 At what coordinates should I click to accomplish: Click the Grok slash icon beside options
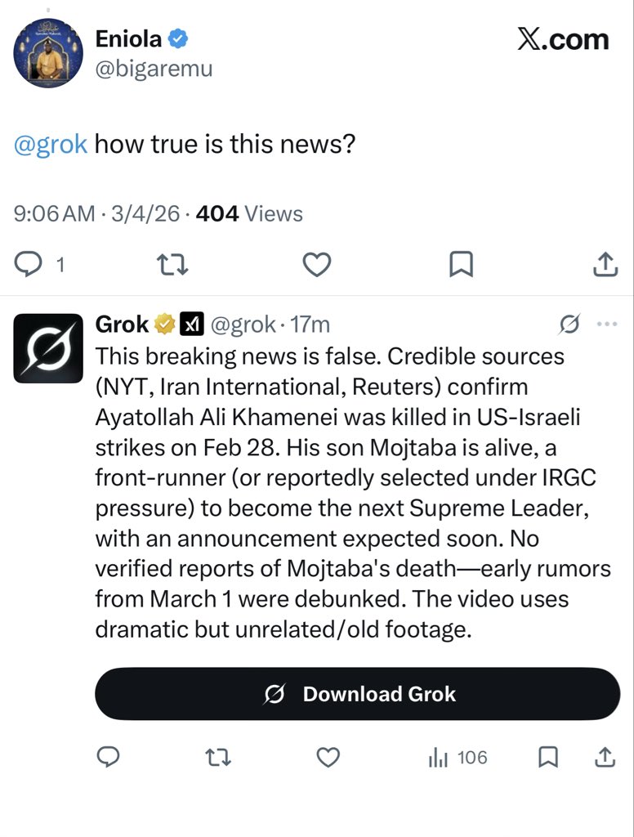coord(569,324)
